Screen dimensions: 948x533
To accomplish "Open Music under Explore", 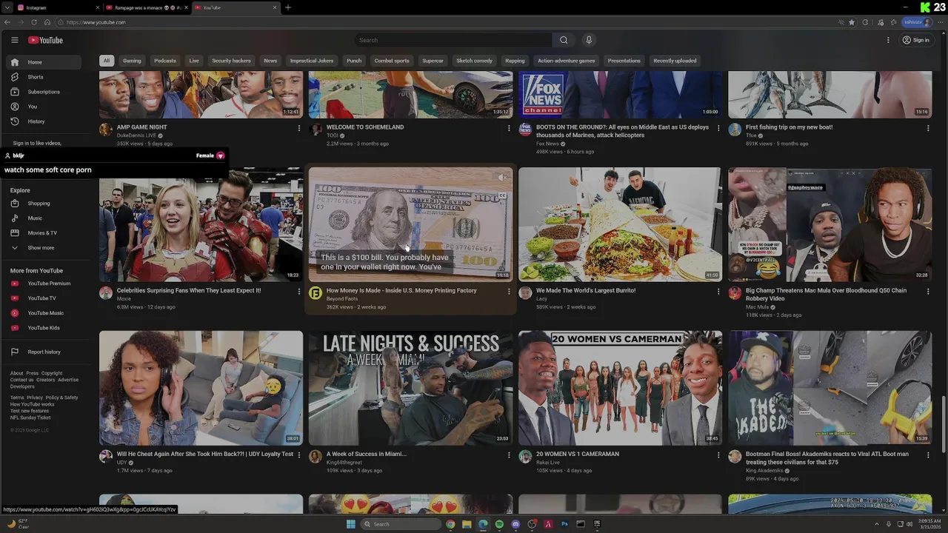I will tap(44, 218).
